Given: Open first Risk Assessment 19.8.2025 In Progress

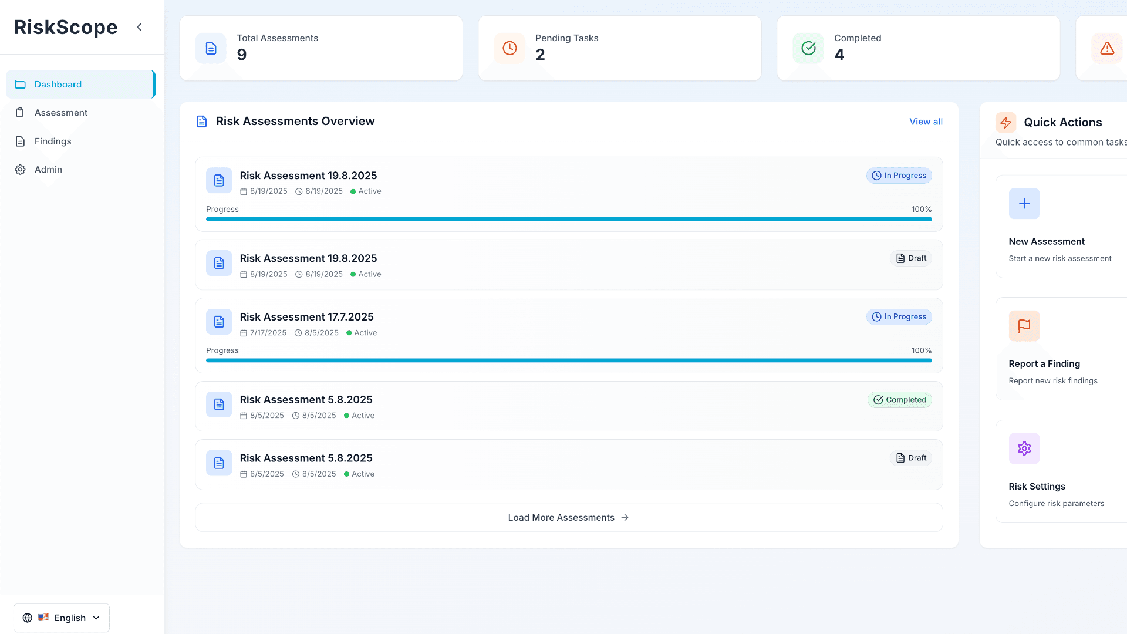Looking at the screenshot, I should click(x=569, y=194).
